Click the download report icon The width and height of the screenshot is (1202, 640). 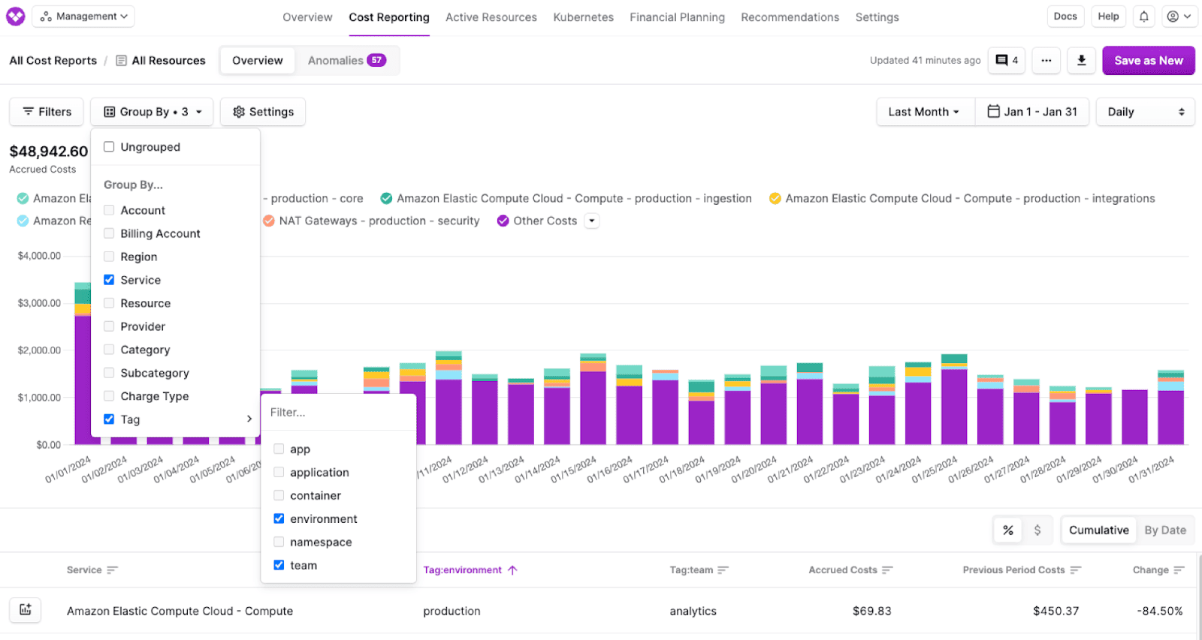(1082, 61)
